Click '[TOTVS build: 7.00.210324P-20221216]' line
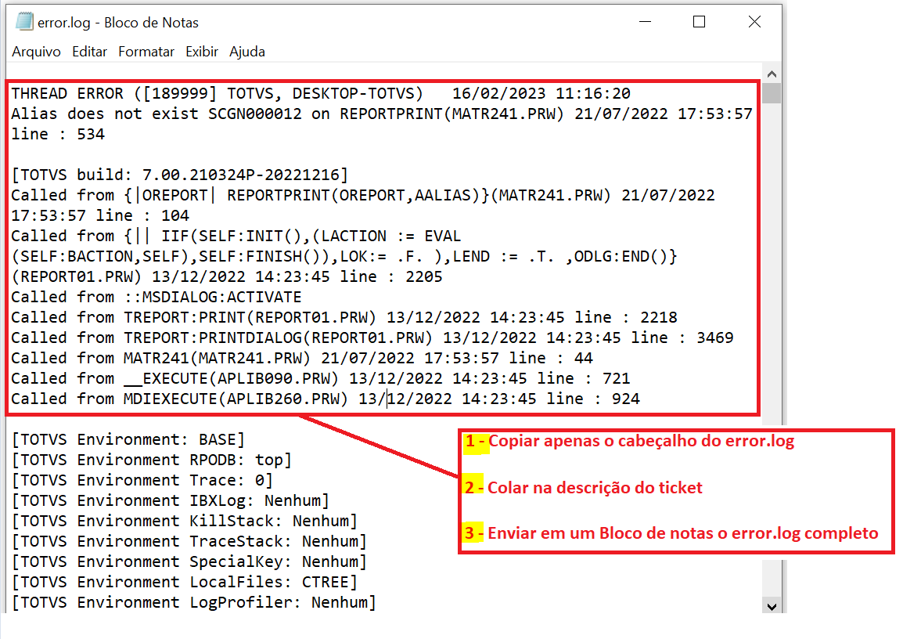Viewport: 903px width, 639px height. point(180,175)
